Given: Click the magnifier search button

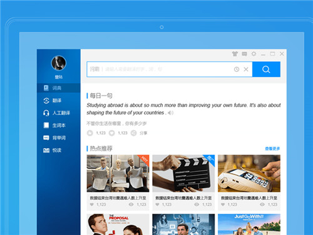Looking at the screenshot, I should (x=266, y=69).
